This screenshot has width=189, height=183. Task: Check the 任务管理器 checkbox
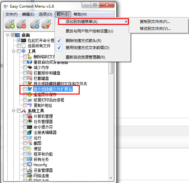click(x=25, y=121)
